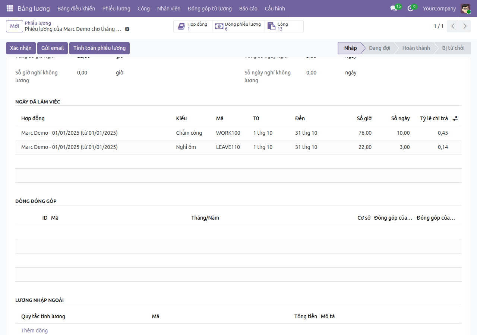
Task: Open the activities clock icon
Action: coord(410,8)
